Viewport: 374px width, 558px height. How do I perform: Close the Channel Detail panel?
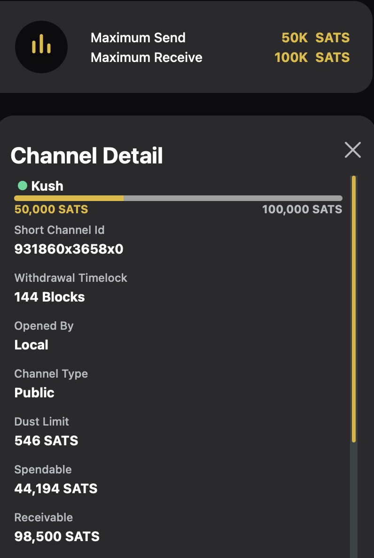pyautogui.click(x=352, y=150)
